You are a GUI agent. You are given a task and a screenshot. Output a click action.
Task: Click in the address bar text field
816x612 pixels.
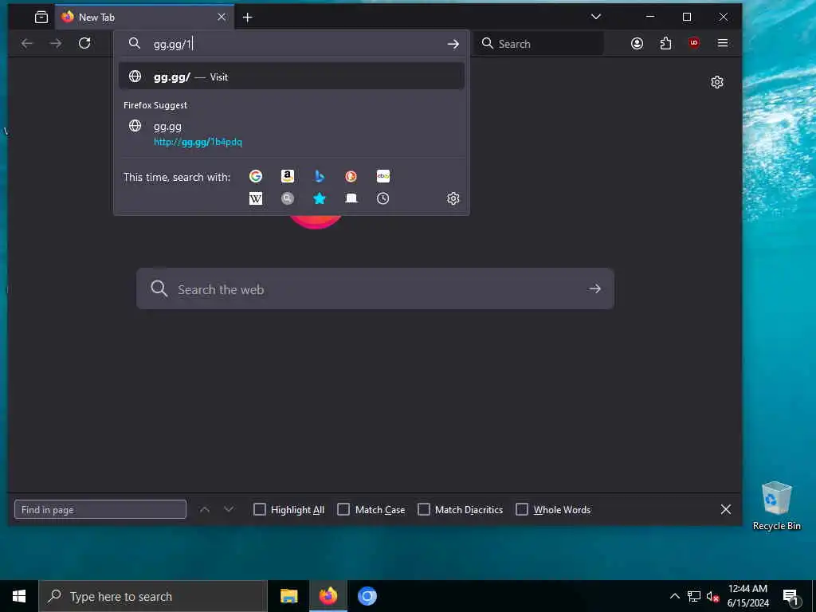[x=292, y=45]
